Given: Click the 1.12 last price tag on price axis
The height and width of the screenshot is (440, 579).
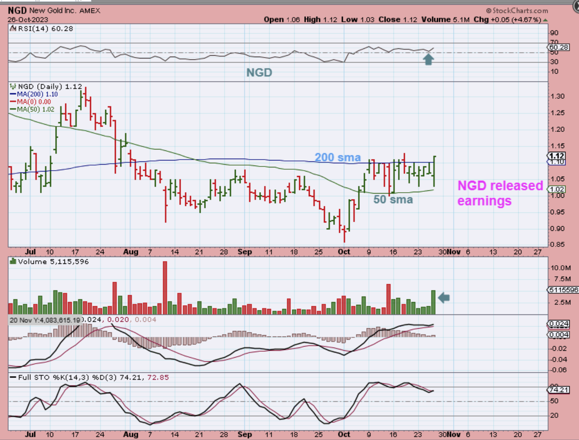Looking at the screenshot, I should 557,156.
